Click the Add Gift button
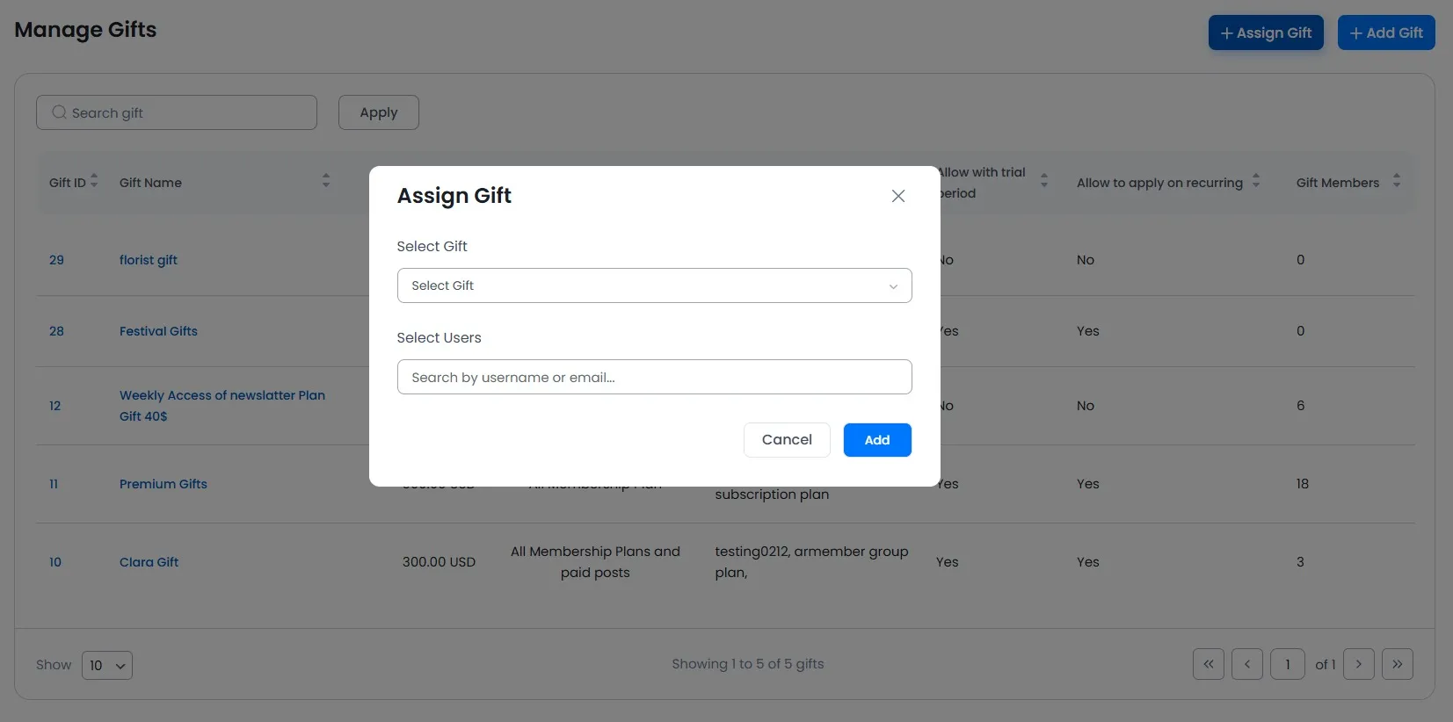Image resolution: width=1453 pixels, height=722 pixels. [1385, 33]
